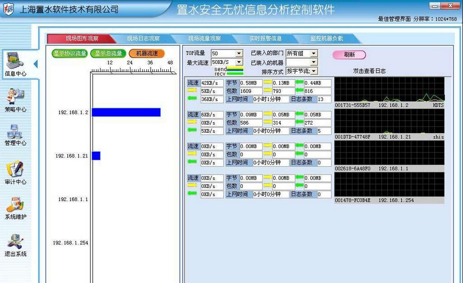Image resolution: width=463 pixels, height=283 pixels.
Task: Click the 退出系统 exit icon
Action: (15, 245)
